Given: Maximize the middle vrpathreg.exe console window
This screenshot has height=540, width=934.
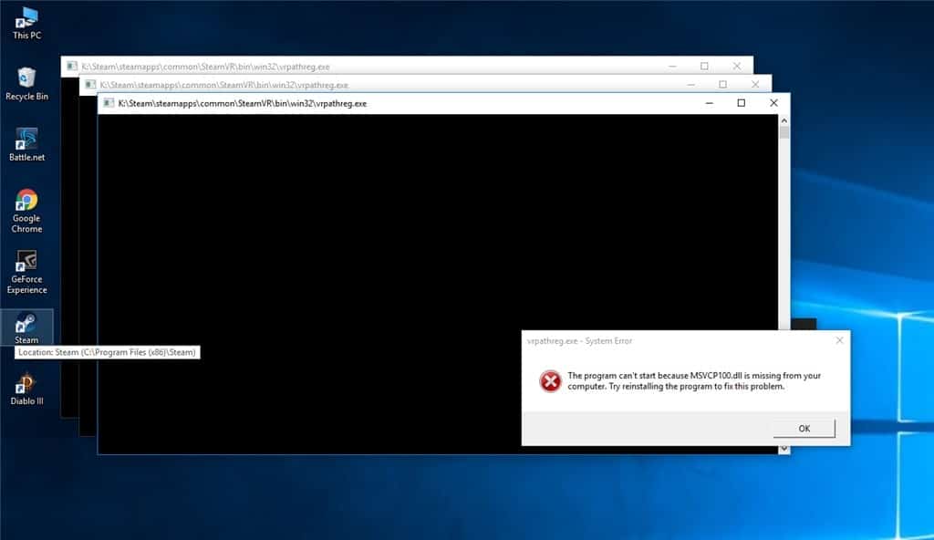Looking at the screenshot, I should (722, 85).
